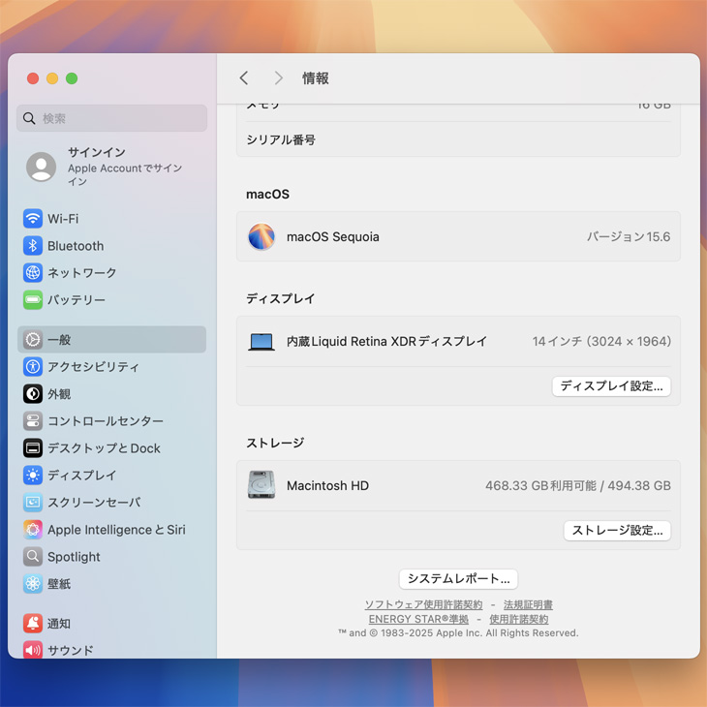
Task: Click the 検索 search field
Action: 111,118
